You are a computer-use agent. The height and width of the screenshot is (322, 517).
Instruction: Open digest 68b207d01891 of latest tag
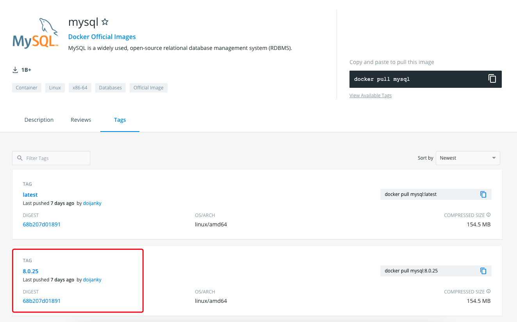(42, 224)
